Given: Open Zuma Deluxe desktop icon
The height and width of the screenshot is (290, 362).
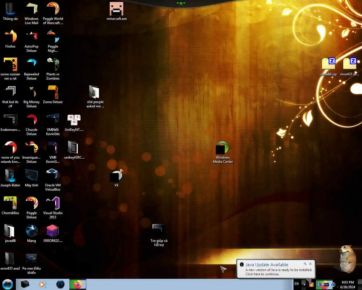Looking at the screenshot, I should [53, 95].
